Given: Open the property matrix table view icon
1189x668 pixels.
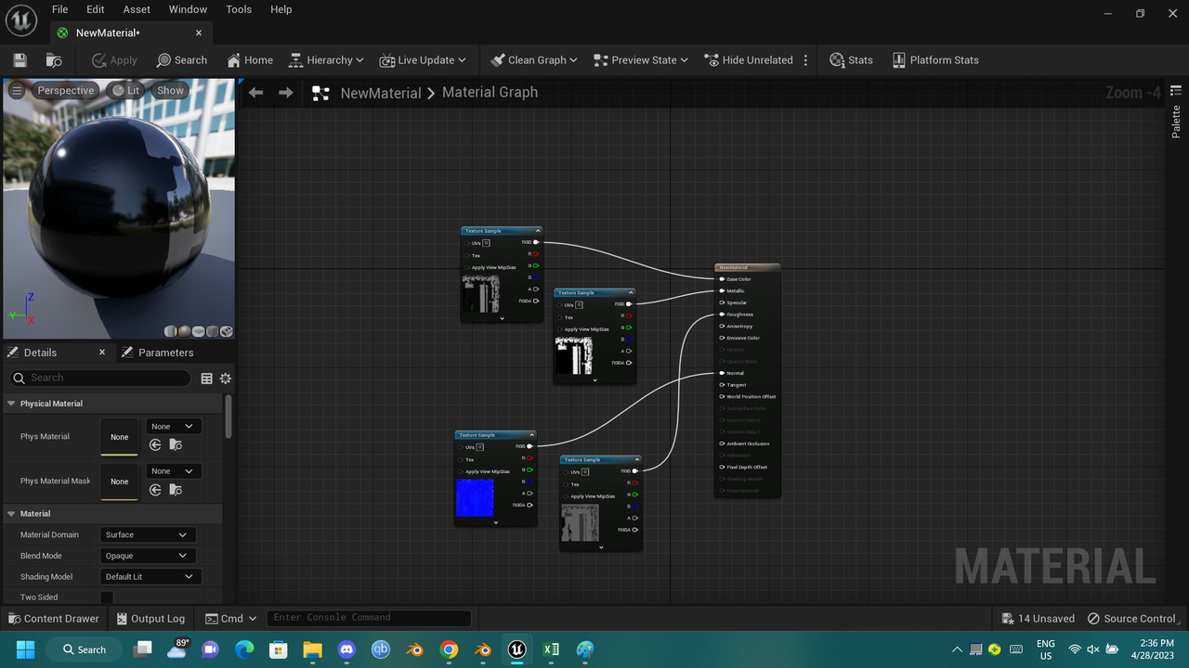Looking at the screenshot, I should pyautogui.click(x=207, y=378).
